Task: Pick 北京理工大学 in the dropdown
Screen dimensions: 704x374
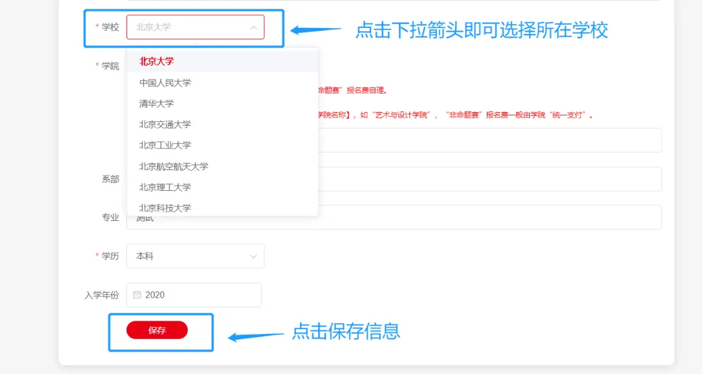Action: 222,187
